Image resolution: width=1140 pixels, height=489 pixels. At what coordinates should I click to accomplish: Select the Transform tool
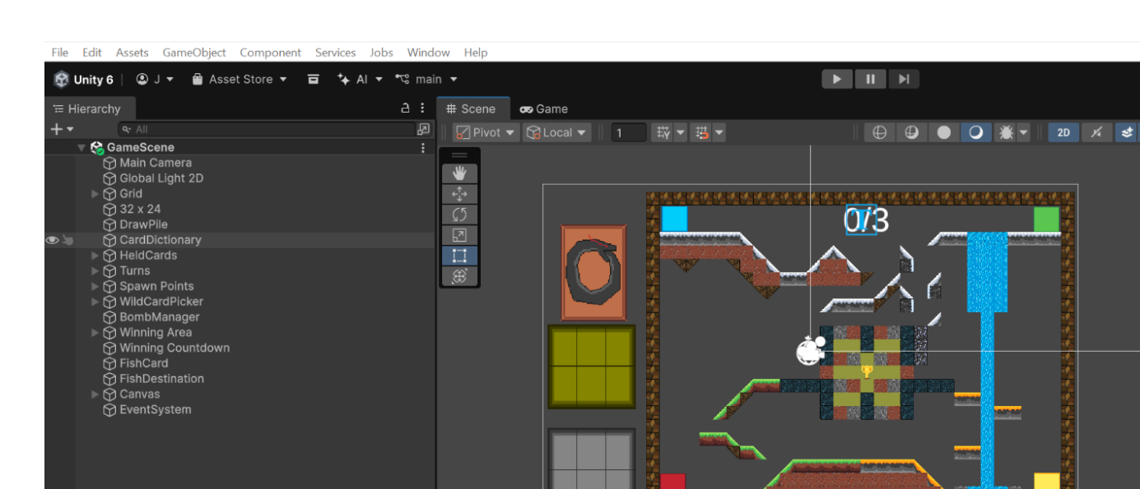point(459,276)
